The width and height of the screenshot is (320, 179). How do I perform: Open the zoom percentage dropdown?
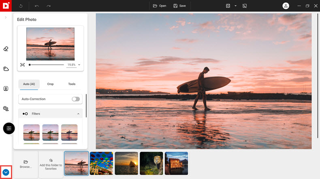(79, 65)
